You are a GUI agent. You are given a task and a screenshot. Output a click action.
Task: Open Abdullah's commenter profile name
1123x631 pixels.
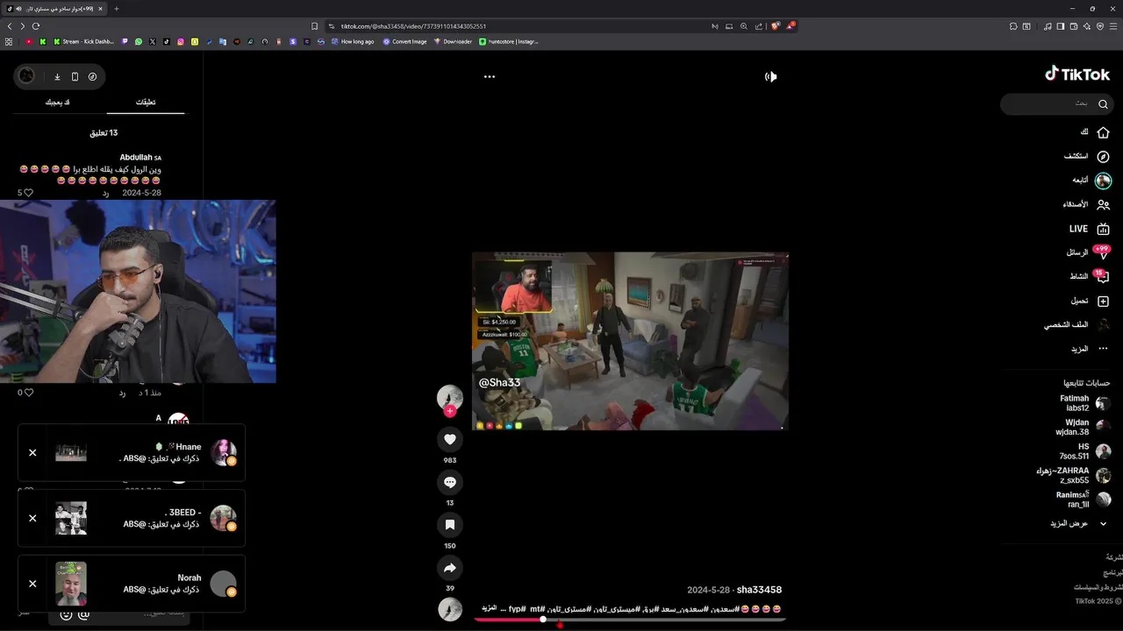(140, 158)
